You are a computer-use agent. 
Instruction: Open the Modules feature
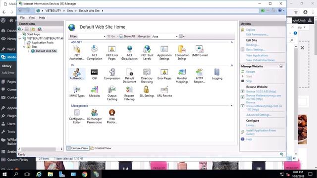(95, 91)
